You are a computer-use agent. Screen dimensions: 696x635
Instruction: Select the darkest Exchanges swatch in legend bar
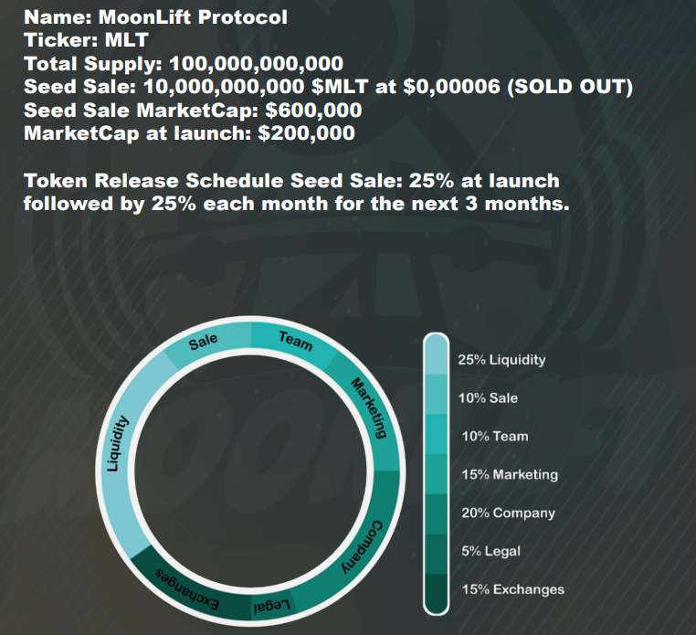point(436,593)
